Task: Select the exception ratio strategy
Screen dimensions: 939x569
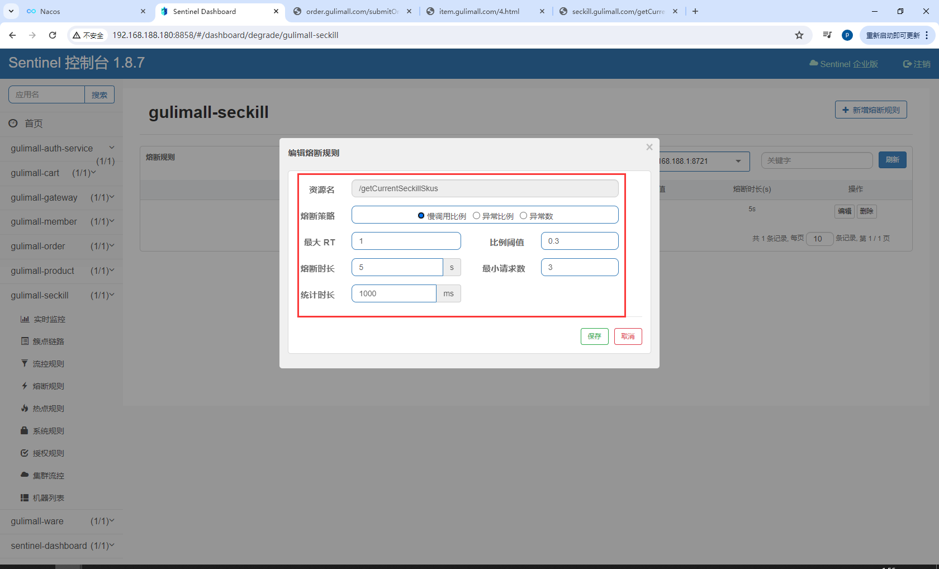Action: [476, 216]
